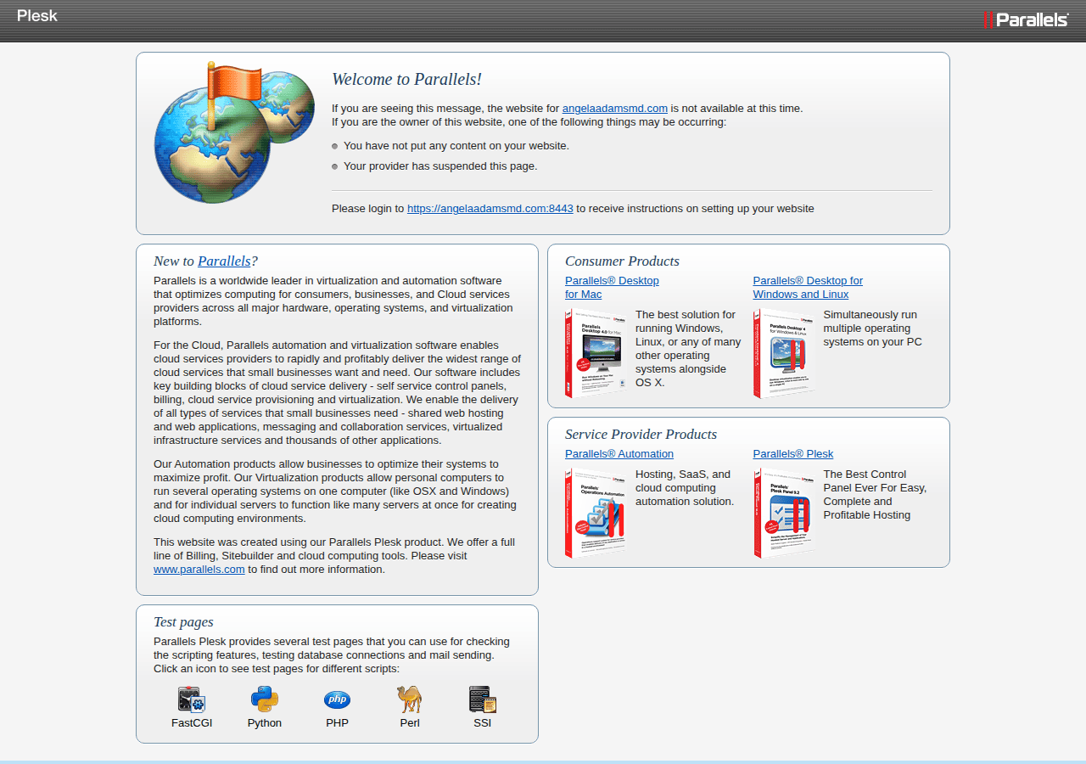
Task: Click the PHP label under its icon
Action: 337,723
